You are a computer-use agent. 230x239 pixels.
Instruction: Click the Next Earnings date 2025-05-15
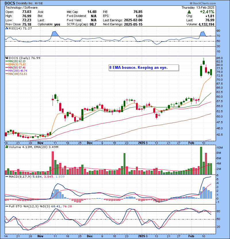(133, 24)
